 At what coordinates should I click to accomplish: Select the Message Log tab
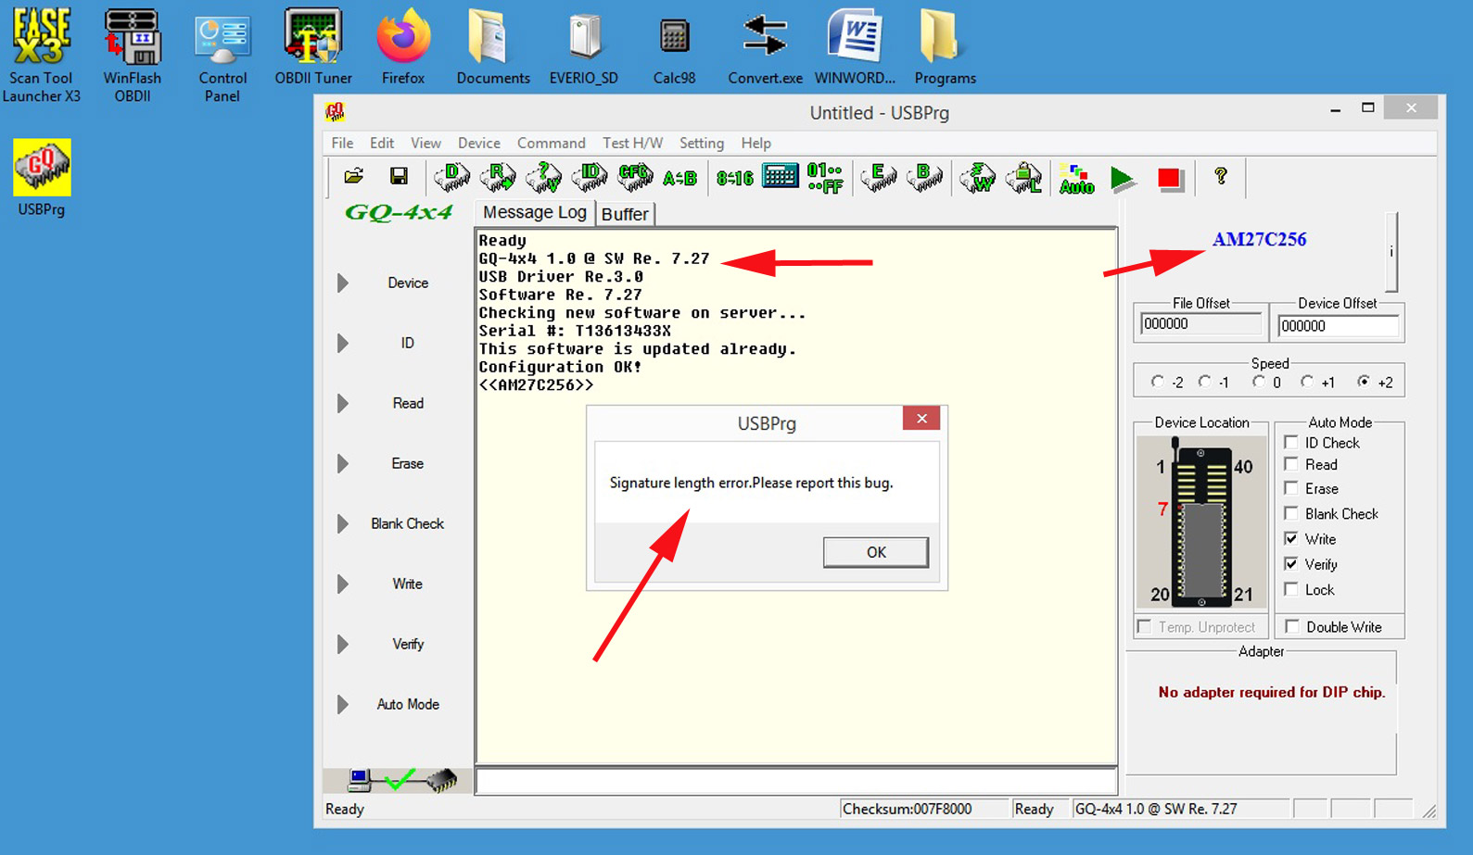click(535, 212)
